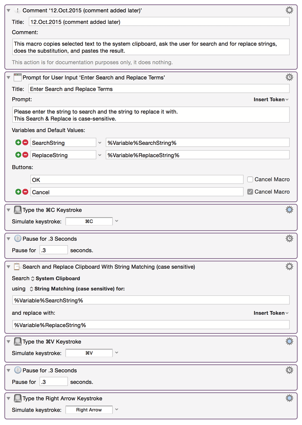302x425 pixels.
Task: Open gear menu for Prompt for User Input action
Action: click(289, 77)
